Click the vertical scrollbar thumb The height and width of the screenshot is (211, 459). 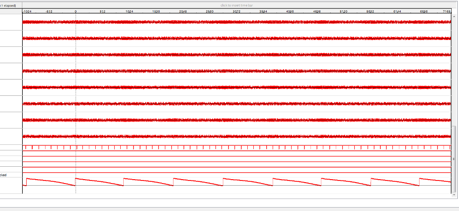click(x=453, y=159)
